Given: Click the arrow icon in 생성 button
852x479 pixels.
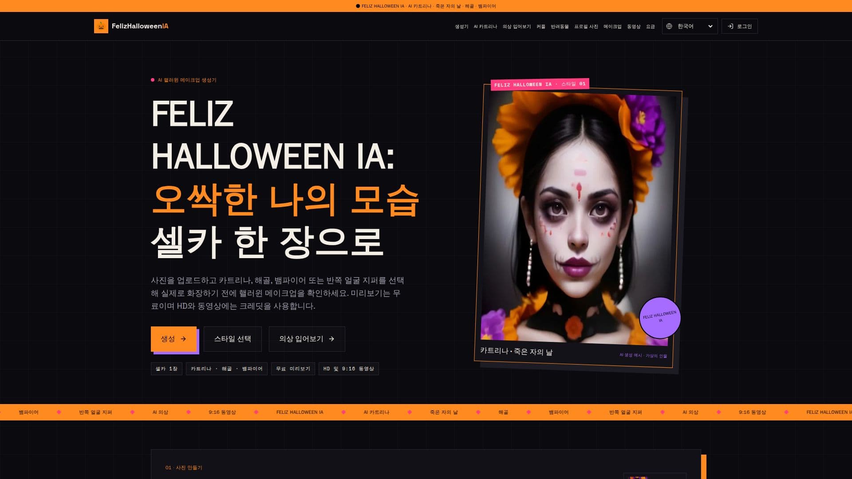Looking at the screenshot, I should [183, 339].
